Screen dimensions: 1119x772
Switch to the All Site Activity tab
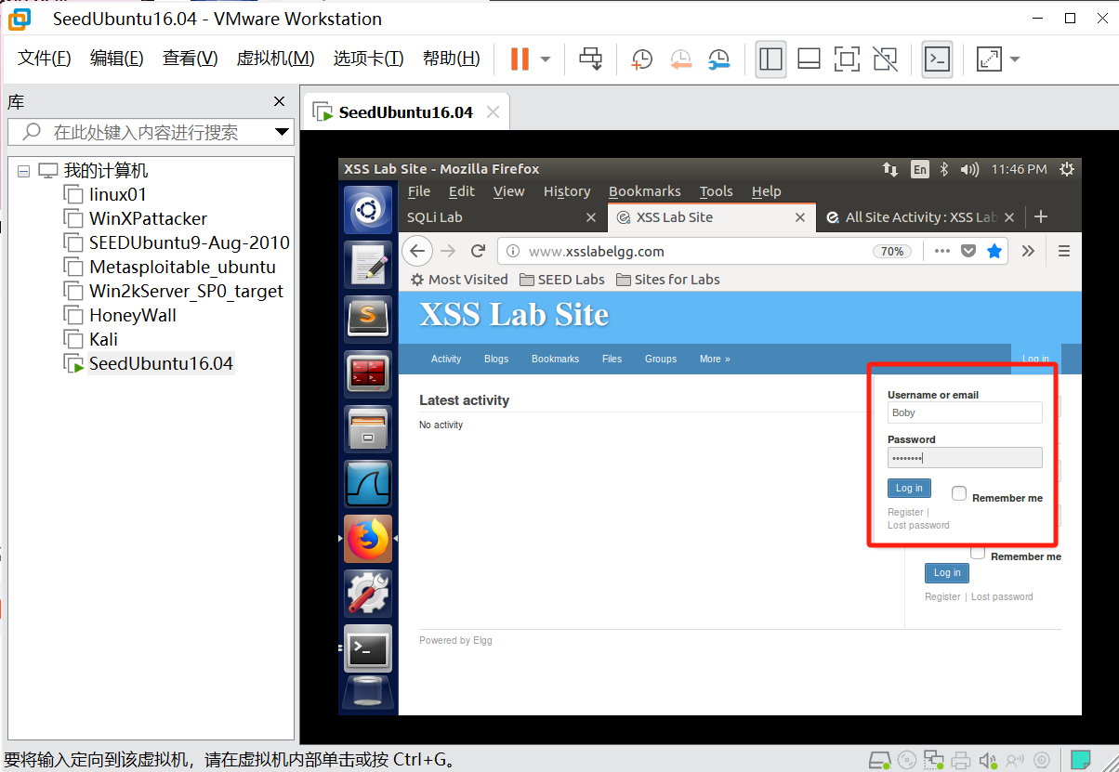pos(921,216)
